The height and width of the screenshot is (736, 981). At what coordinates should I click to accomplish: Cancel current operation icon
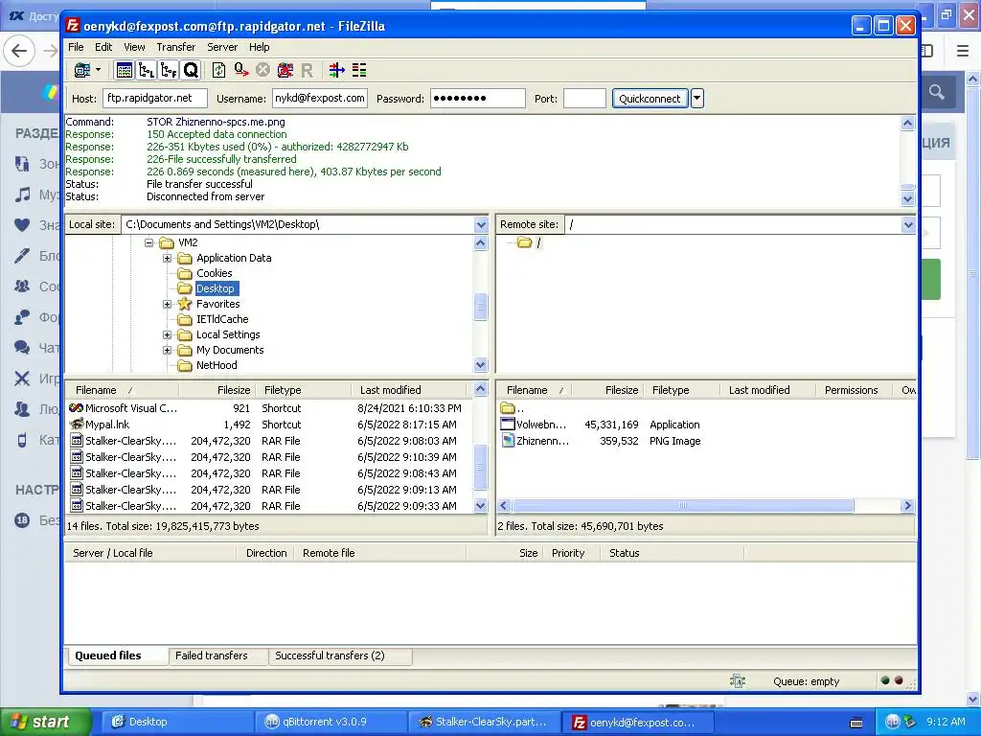tap(262, 70)
